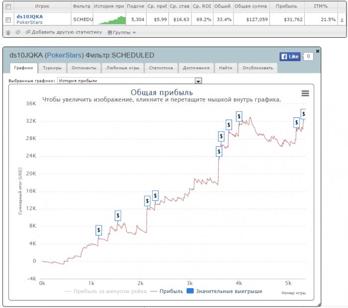Viewport: 348px width, 308px height.
Task: Click Добавить другую статистику link
Action: click(x=64, y=32)
